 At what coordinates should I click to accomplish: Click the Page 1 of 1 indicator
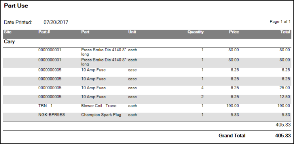point(280,22)
